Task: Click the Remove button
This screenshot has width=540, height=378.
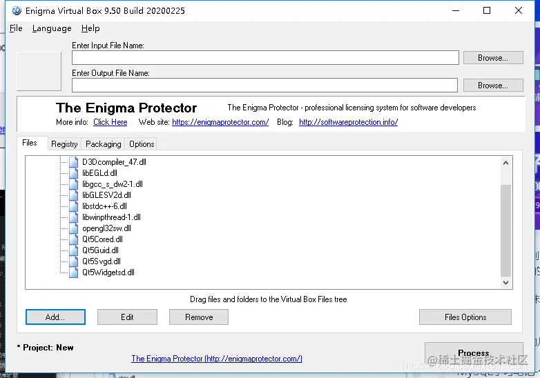Action: (x=199, y=317)
